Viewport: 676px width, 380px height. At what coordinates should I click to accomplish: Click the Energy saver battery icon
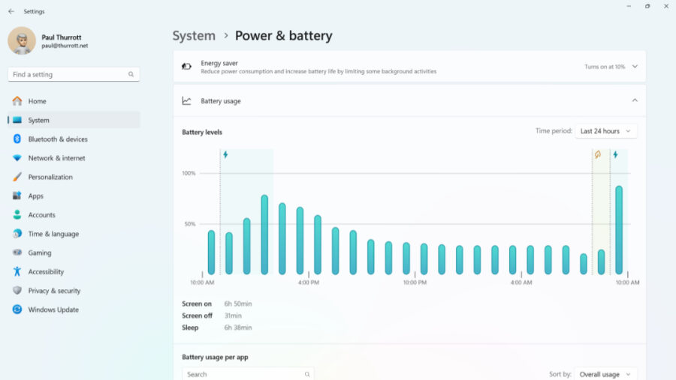pyautogui.click(x=186, y=67)
